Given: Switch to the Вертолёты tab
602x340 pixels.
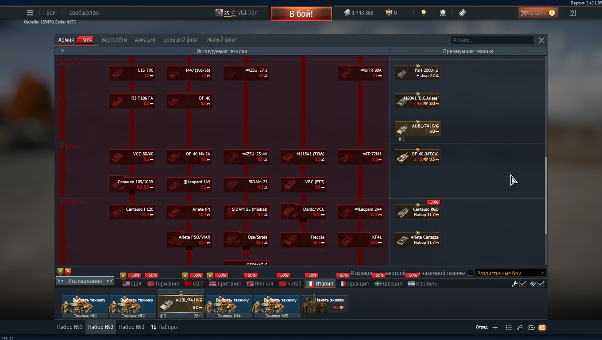Looking at the screenshot, I should [114, 40].
